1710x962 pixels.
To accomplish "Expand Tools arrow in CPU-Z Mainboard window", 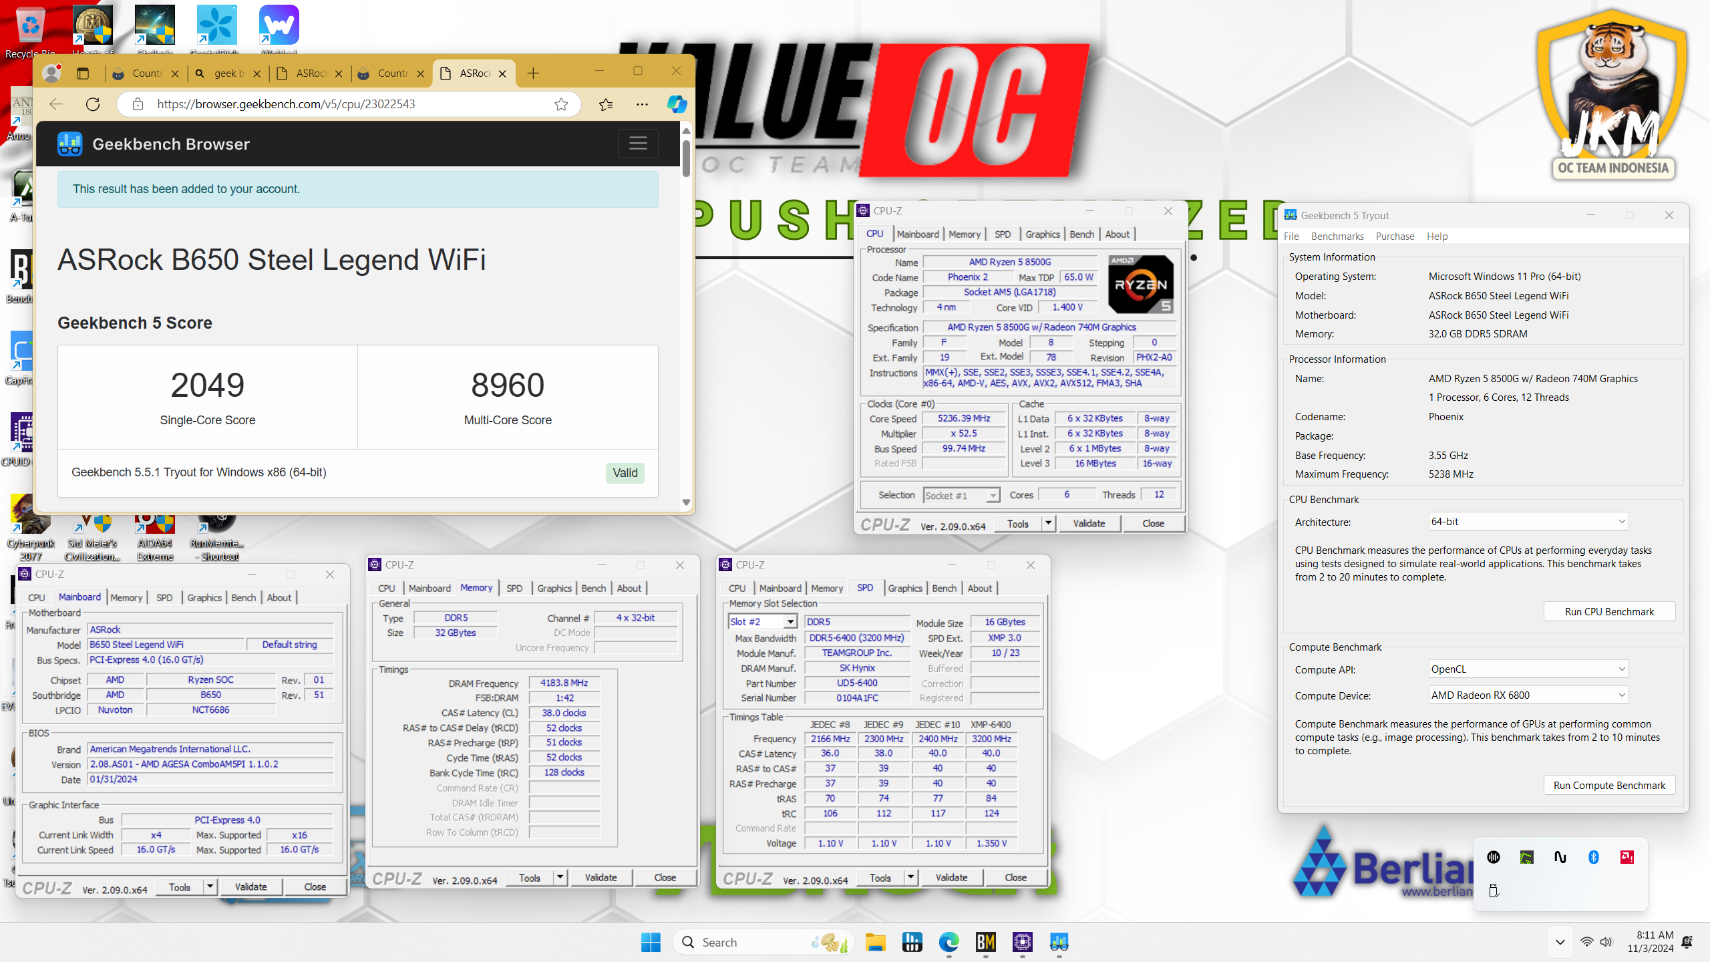I will pyautogui.click(x=210, y=887).
